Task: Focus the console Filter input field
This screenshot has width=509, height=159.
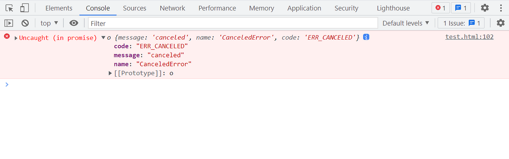Action: (233, 23)
